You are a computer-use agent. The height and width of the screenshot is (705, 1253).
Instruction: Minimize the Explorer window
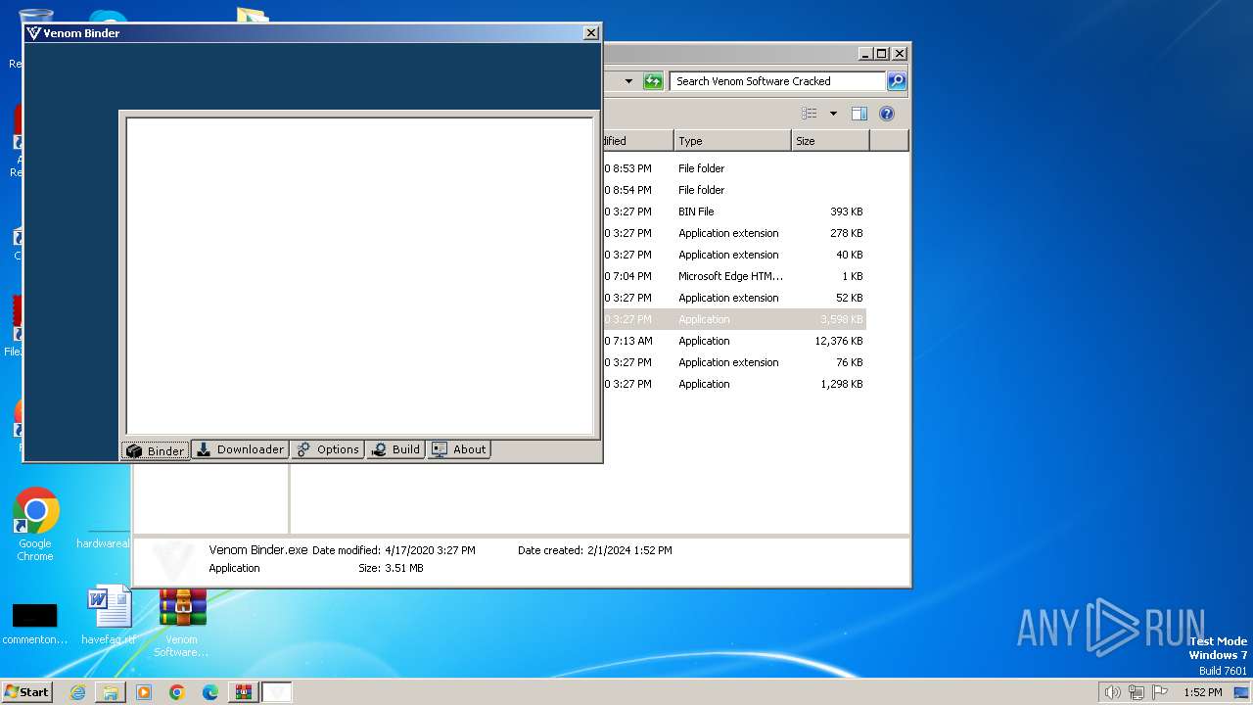(865, 54)
